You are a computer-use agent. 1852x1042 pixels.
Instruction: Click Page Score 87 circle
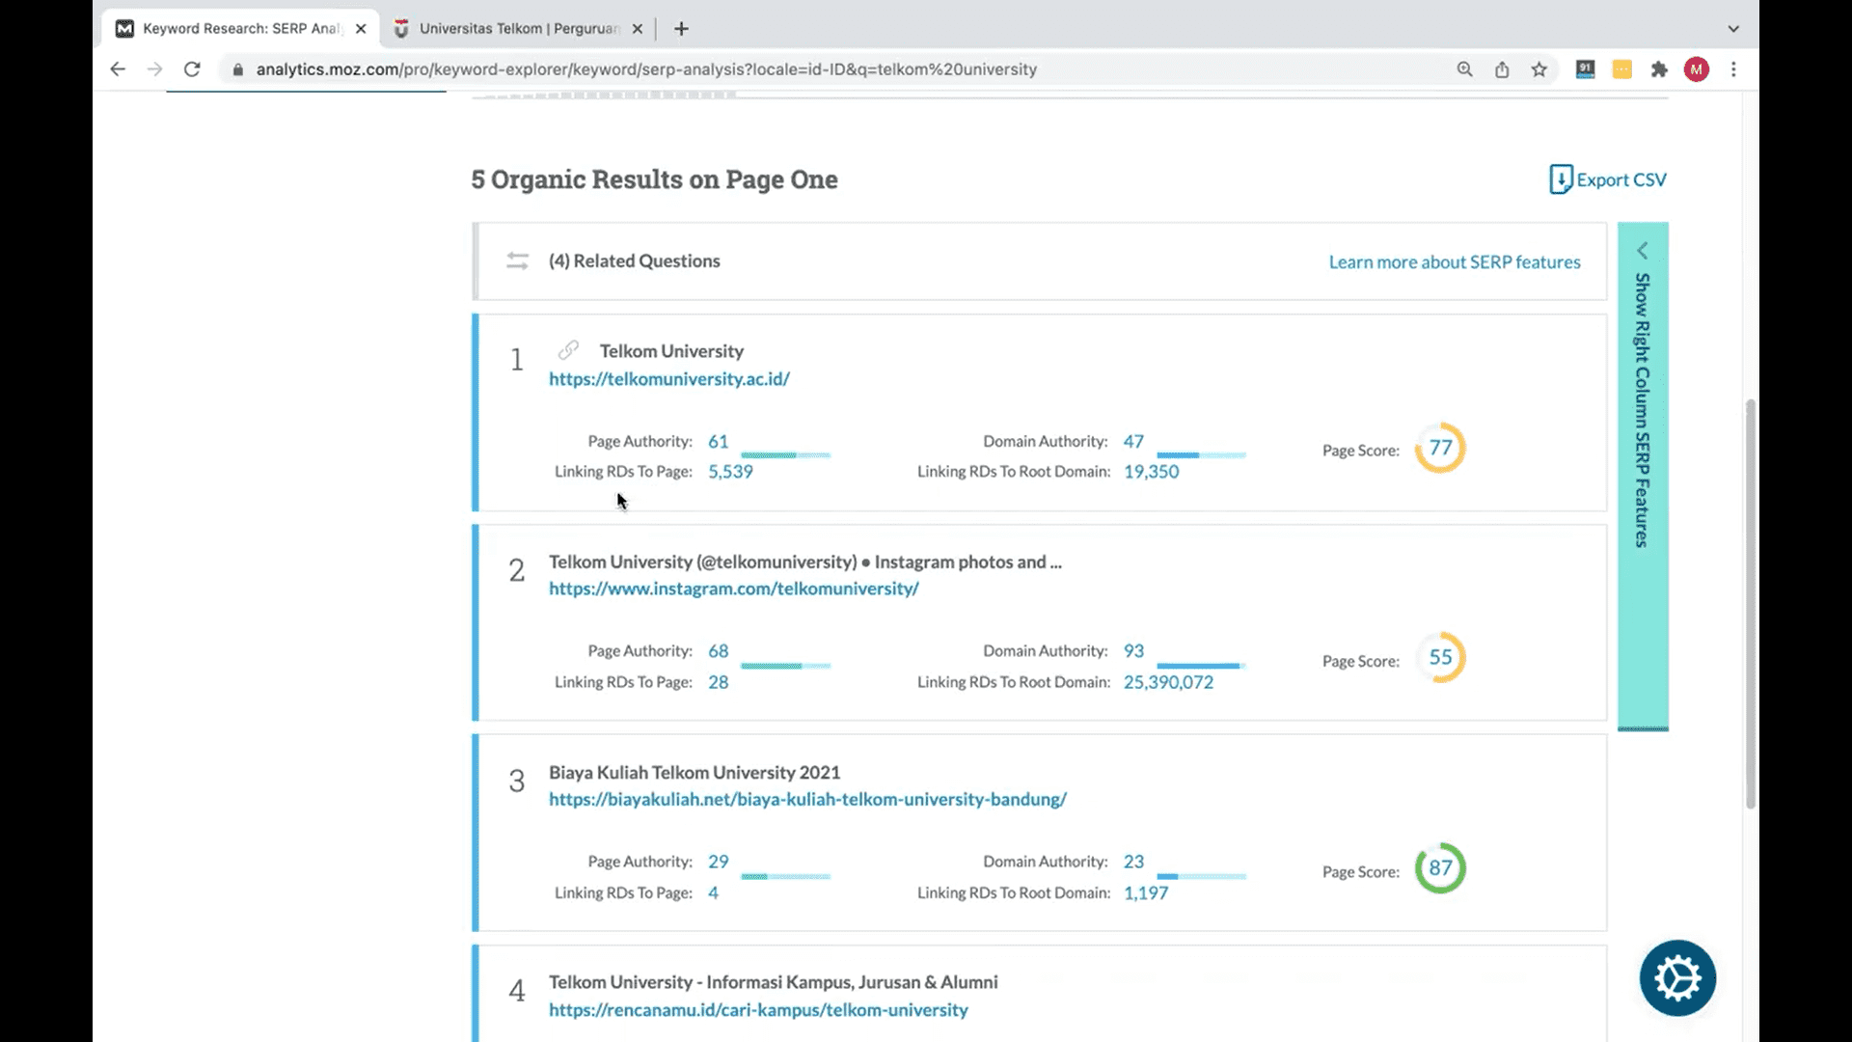point(1440,867)
